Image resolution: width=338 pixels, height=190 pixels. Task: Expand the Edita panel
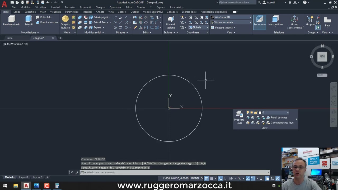coord(147,32)
